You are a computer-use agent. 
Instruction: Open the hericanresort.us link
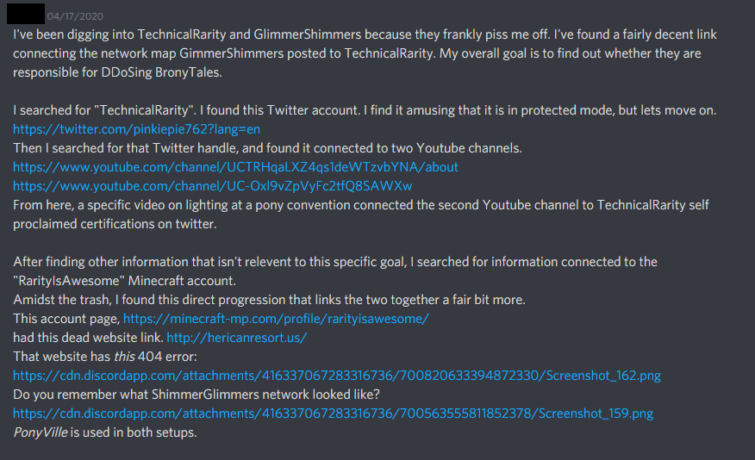point(236,338)
